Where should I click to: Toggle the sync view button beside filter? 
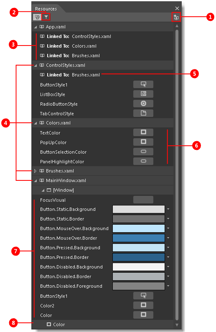(x=37, y=17)
